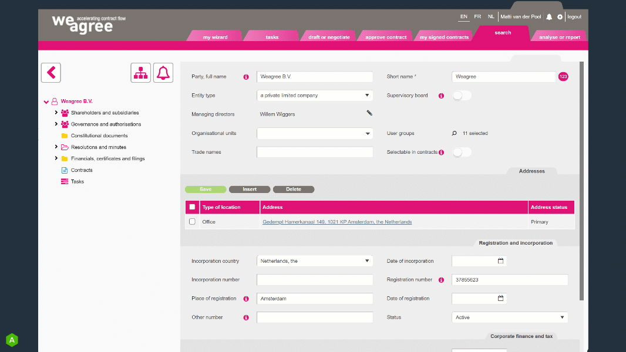
Task: Expand Financials, certificates and filings node
Action: [56, 158]
